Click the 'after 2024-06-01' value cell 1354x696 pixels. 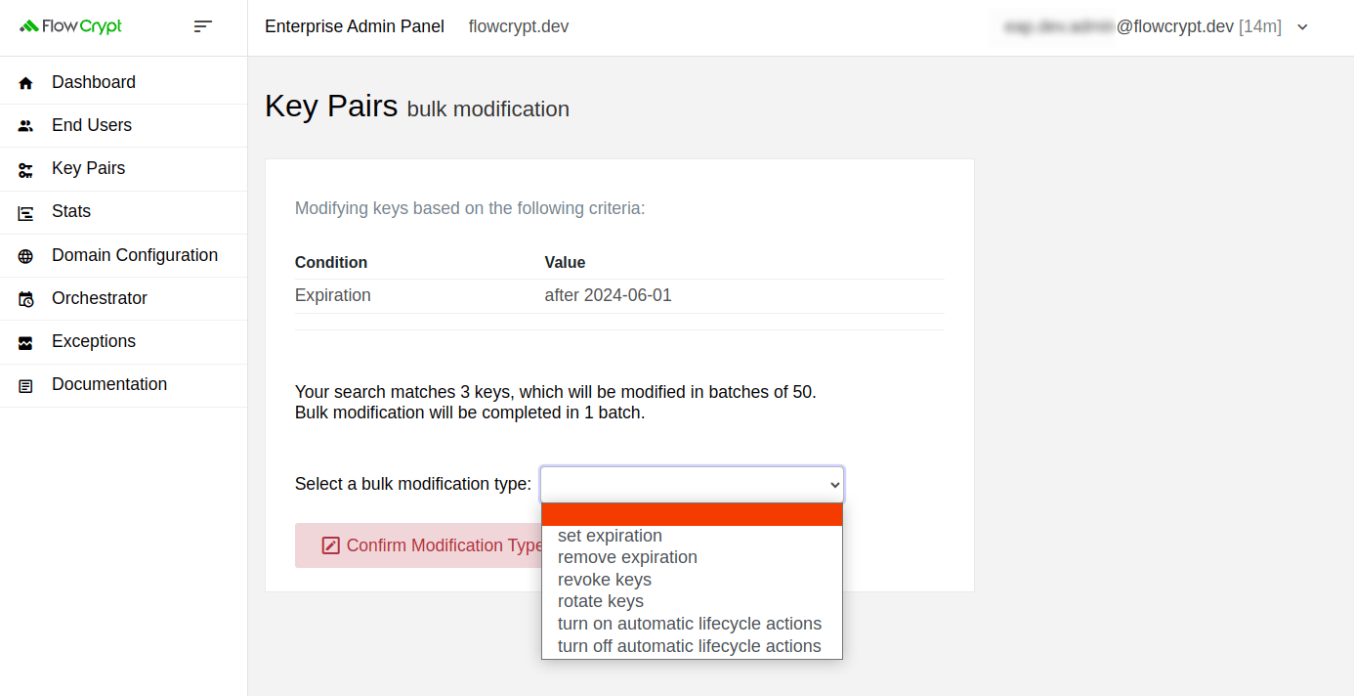tap(609, 295)
